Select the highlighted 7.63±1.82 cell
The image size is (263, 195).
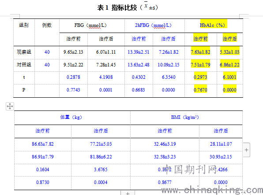[x=200, y=52]
